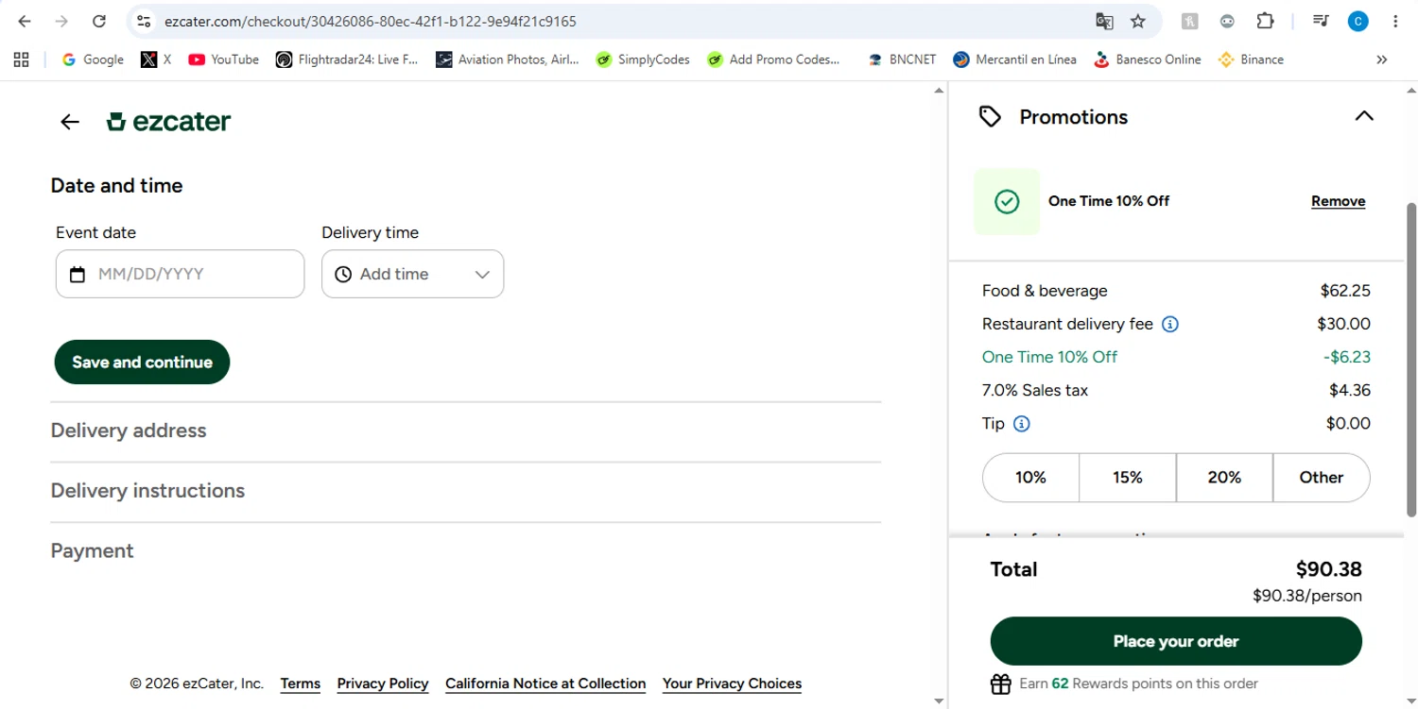The width and height of the screenshot is (1418, 709).
Task: Click the Restaurant delivery fee info icon
Action: tap(1169, 324)
